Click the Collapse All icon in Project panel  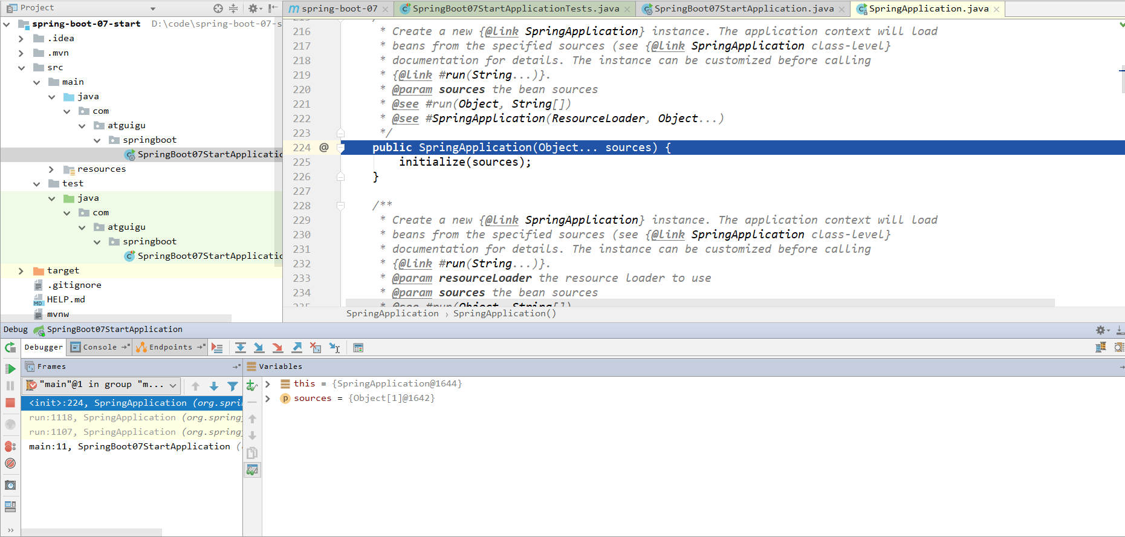coord(233,8)
